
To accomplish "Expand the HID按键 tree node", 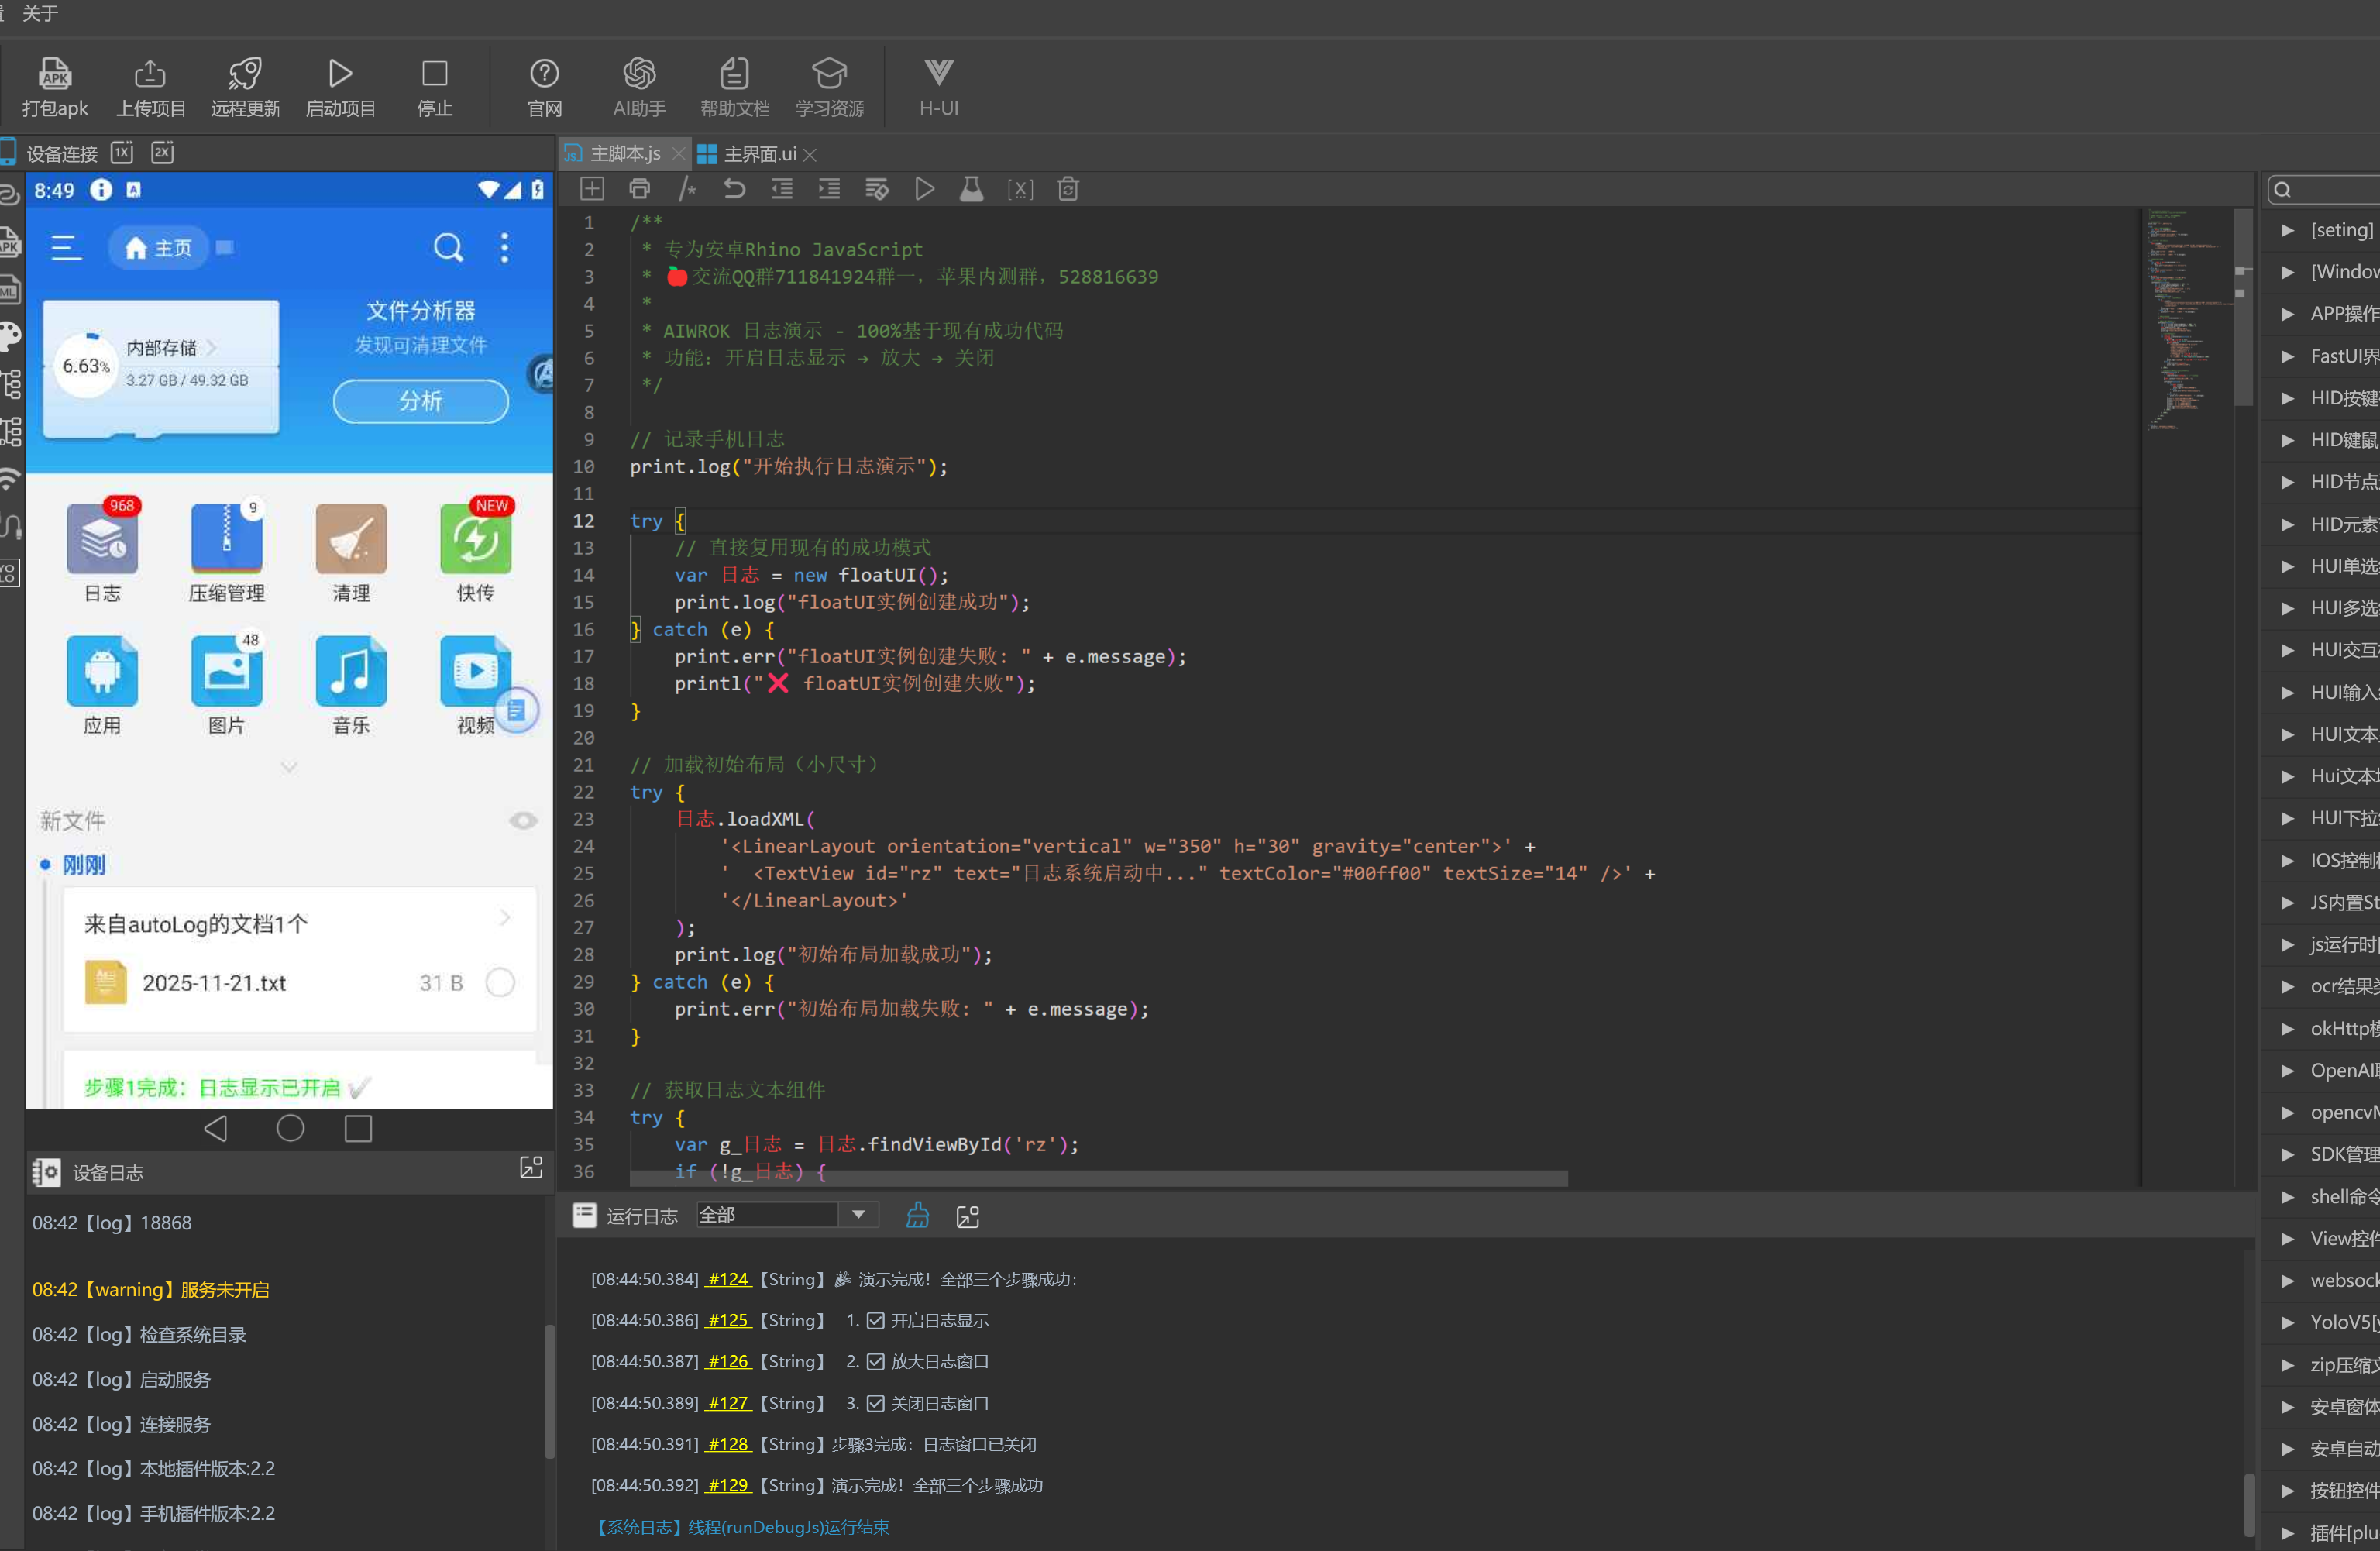I will tap(2287, 398).
